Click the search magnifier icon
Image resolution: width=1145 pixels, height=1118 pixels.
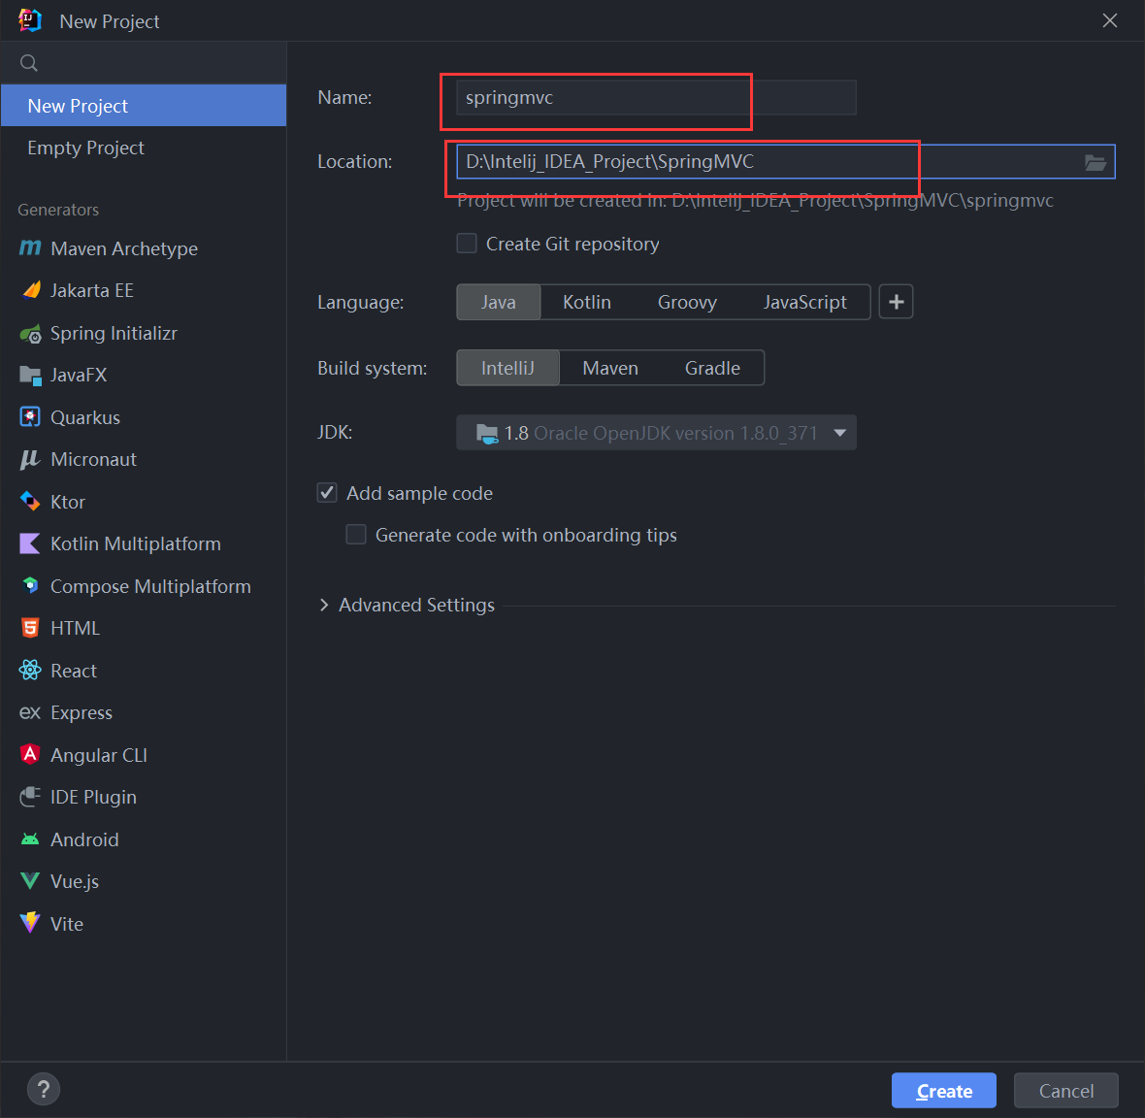[28, 63]
